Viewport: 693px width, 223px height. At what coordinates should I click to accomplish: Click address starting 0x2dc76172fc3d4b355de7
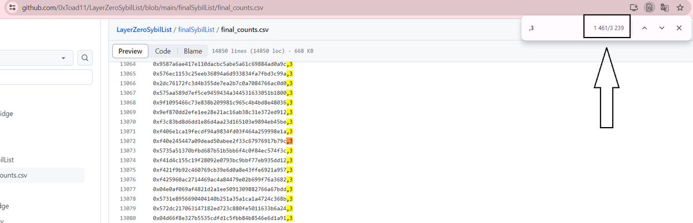[x=220, y=83]
